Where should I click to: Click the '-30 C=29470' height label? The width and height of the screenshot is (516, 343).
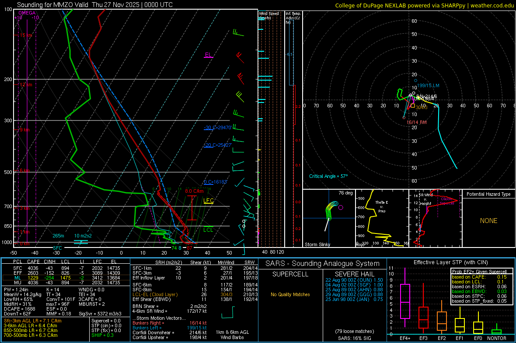tap(218, 127)
